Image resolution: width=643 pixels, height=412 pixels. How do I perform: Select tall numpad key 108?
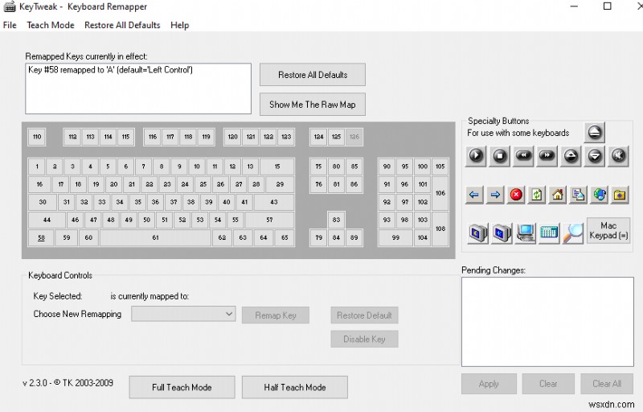click(440, 229)
